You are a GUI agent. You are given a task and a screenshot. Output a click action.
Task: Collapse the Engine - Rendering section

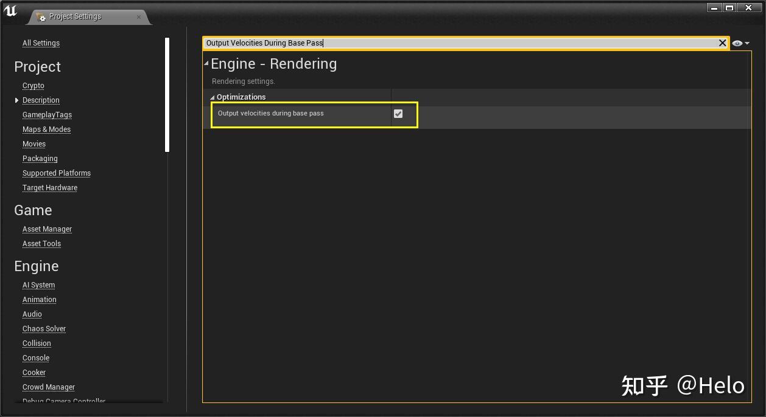point(206,63)
